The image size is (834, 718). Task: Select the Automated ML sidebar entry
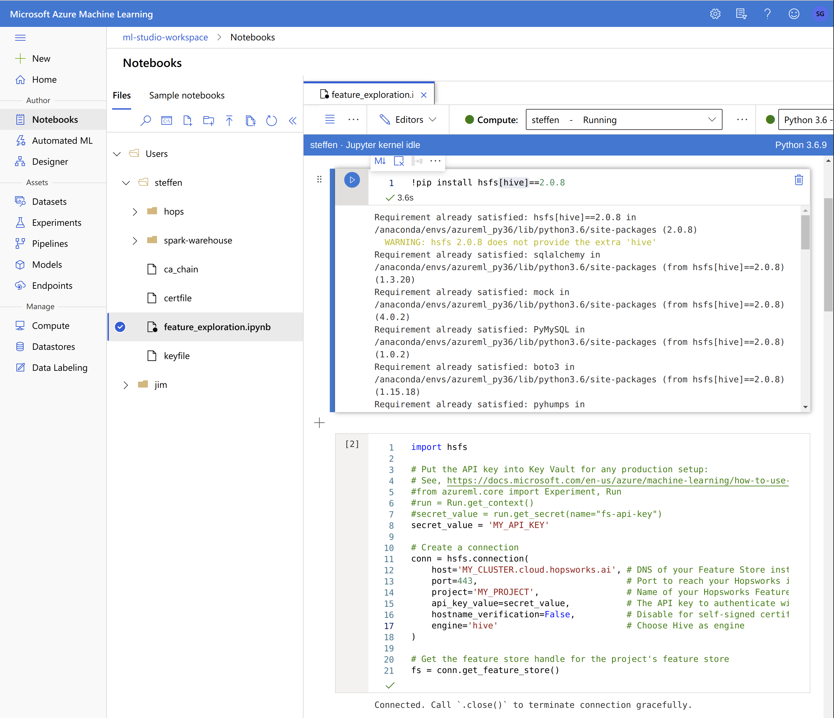click(x=62, y=140)
